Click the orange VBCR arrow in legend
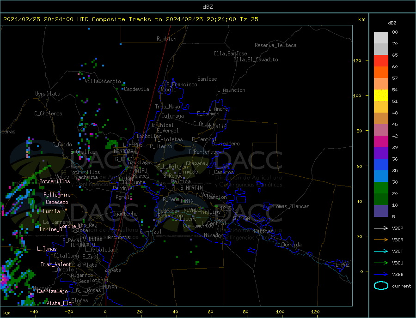This screenshot has height=318, width=416. click(381, 240)
